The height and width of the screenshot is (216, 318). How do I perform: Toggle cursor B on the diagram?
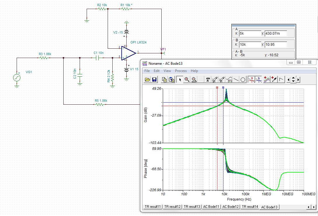coord(258,79)
